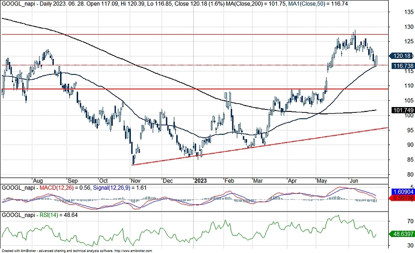
Task: Click the Signal value label 1.60904
Action: [402, 192]
